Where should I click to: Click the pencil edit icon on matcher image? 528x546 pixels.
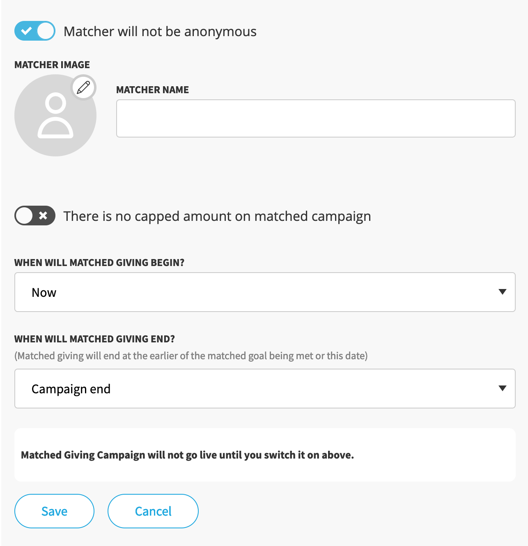(x=84, y=87)
